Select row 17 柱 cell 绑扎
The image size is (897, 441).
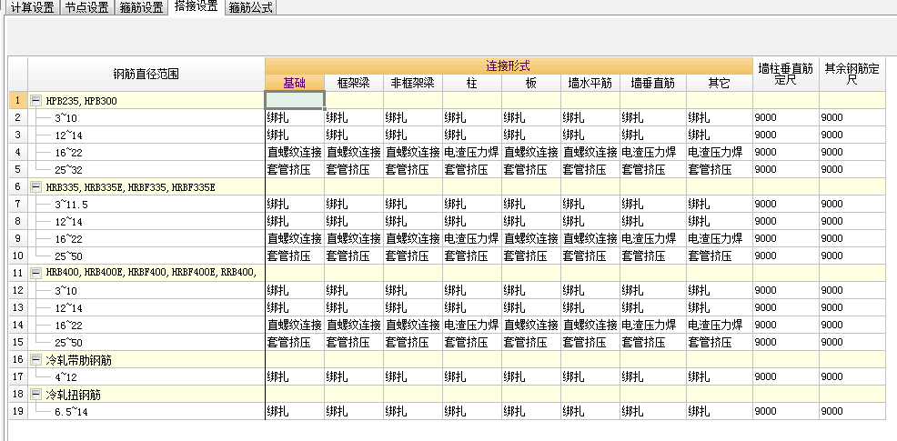[472, 377]
